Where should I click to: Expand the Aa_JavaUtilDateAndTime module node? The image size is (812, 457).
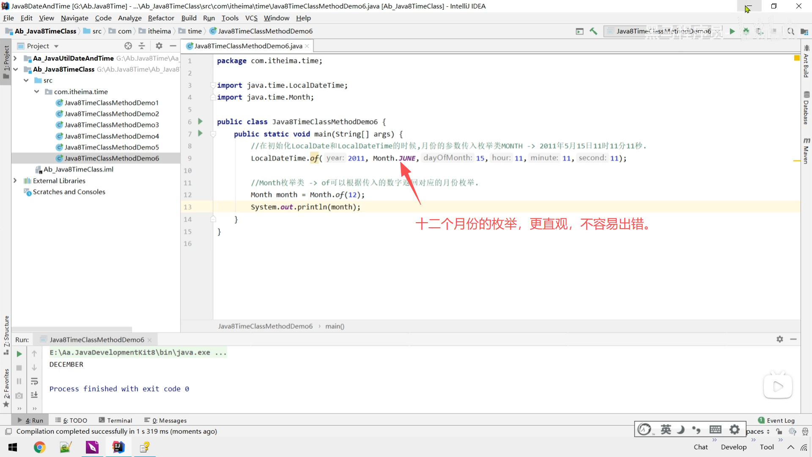(15, 58)
